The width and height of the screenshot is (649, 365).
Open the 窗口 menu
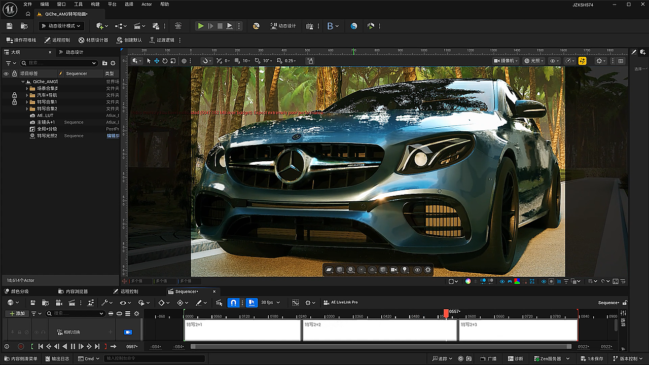61,4
